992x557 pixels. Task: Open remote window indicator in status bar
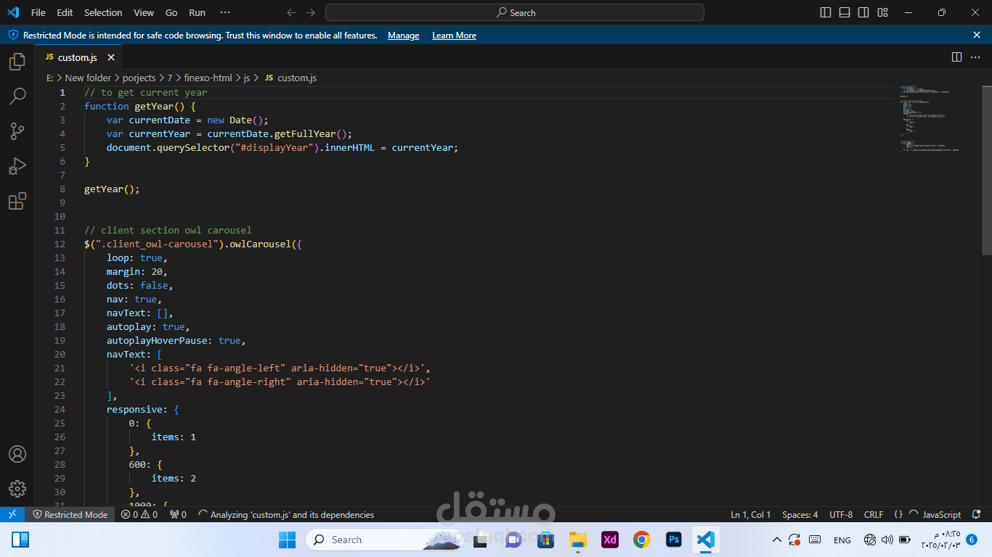click(12, 514)
